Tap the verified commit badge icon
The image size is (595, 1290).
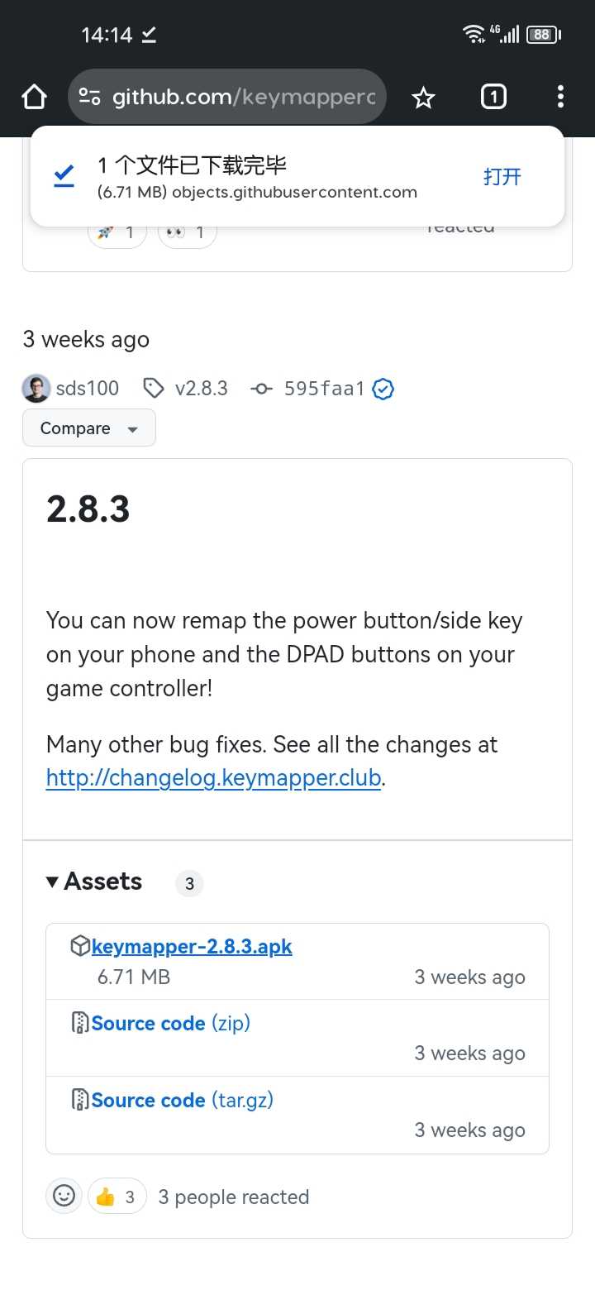(x=383, y=389)
